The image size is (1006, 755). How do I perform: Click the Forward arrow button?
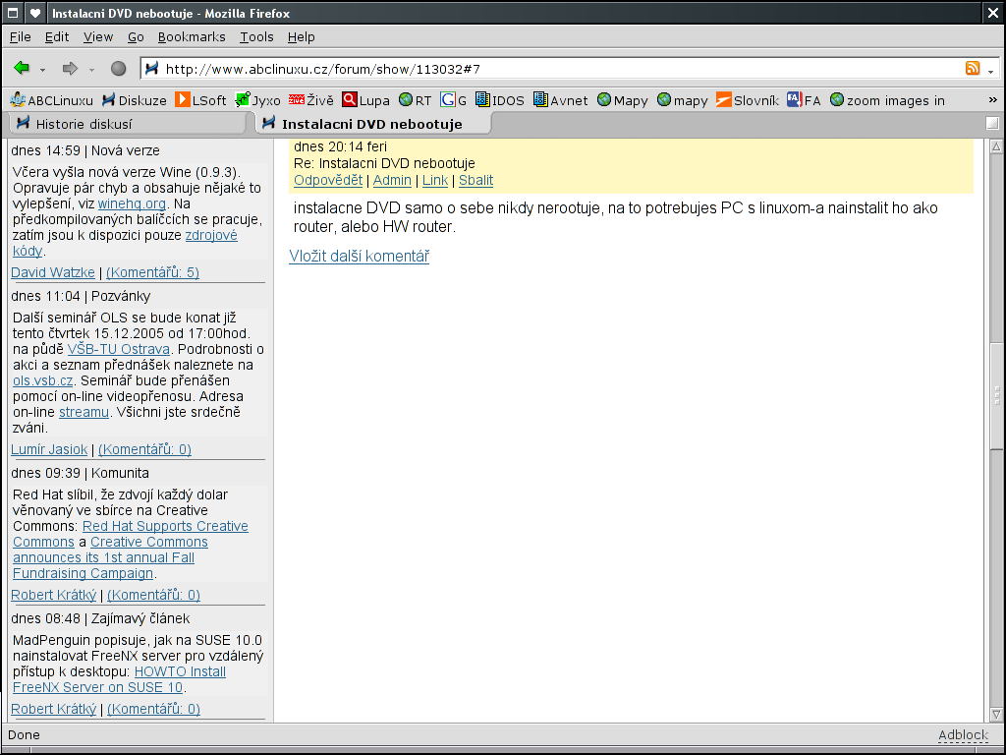pyautogui.click(x=70, y=69)
